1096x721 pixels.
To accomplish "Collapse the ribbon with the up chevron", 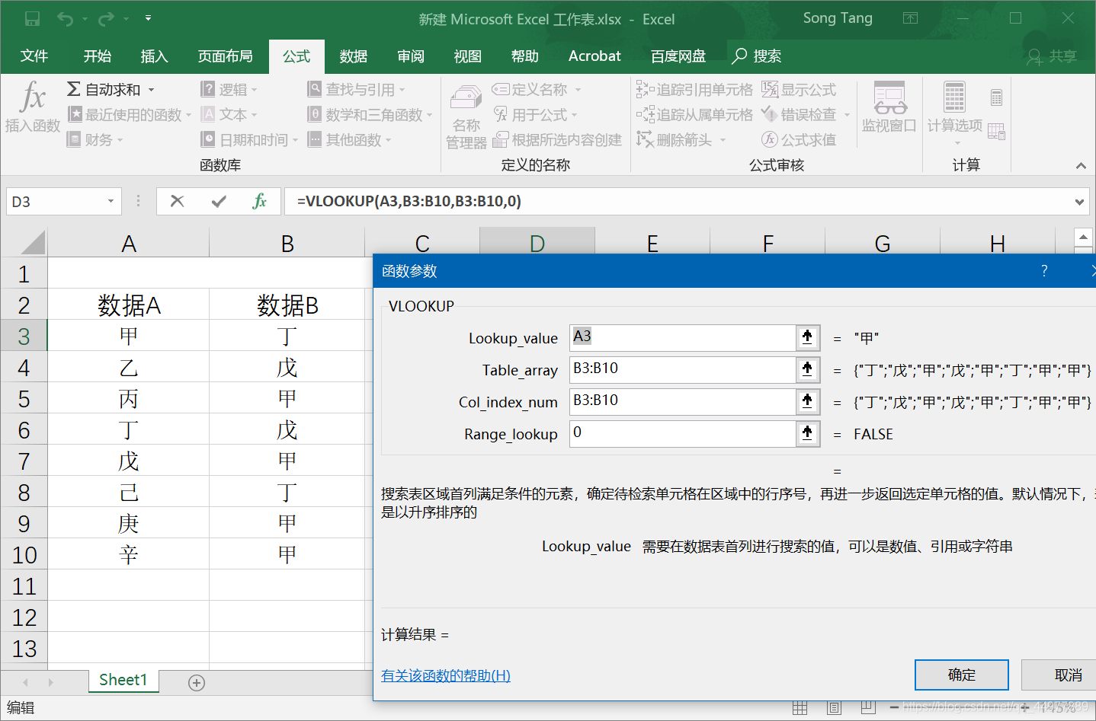I will click(1081, 165).
